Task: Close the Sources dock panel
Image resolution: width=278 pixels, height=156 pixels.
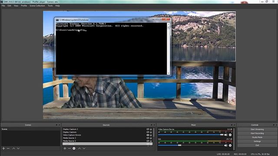Action: (x=154, y=125)
